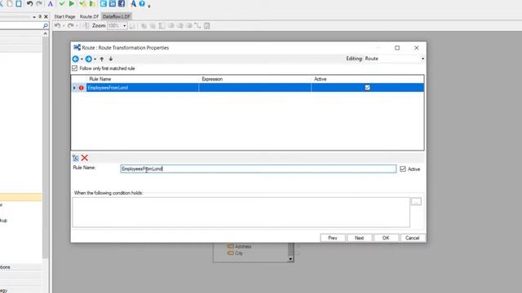Pin the left panel with pushpin icon
The height and width of the screenshot is (293, 522).
(40, 16)
